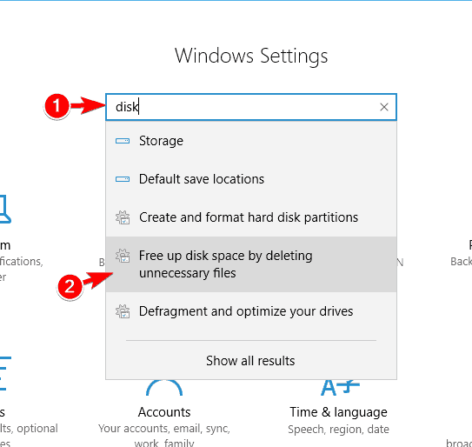
Task: Click Your accounts, email, sync description
Action: click(164, 429)
